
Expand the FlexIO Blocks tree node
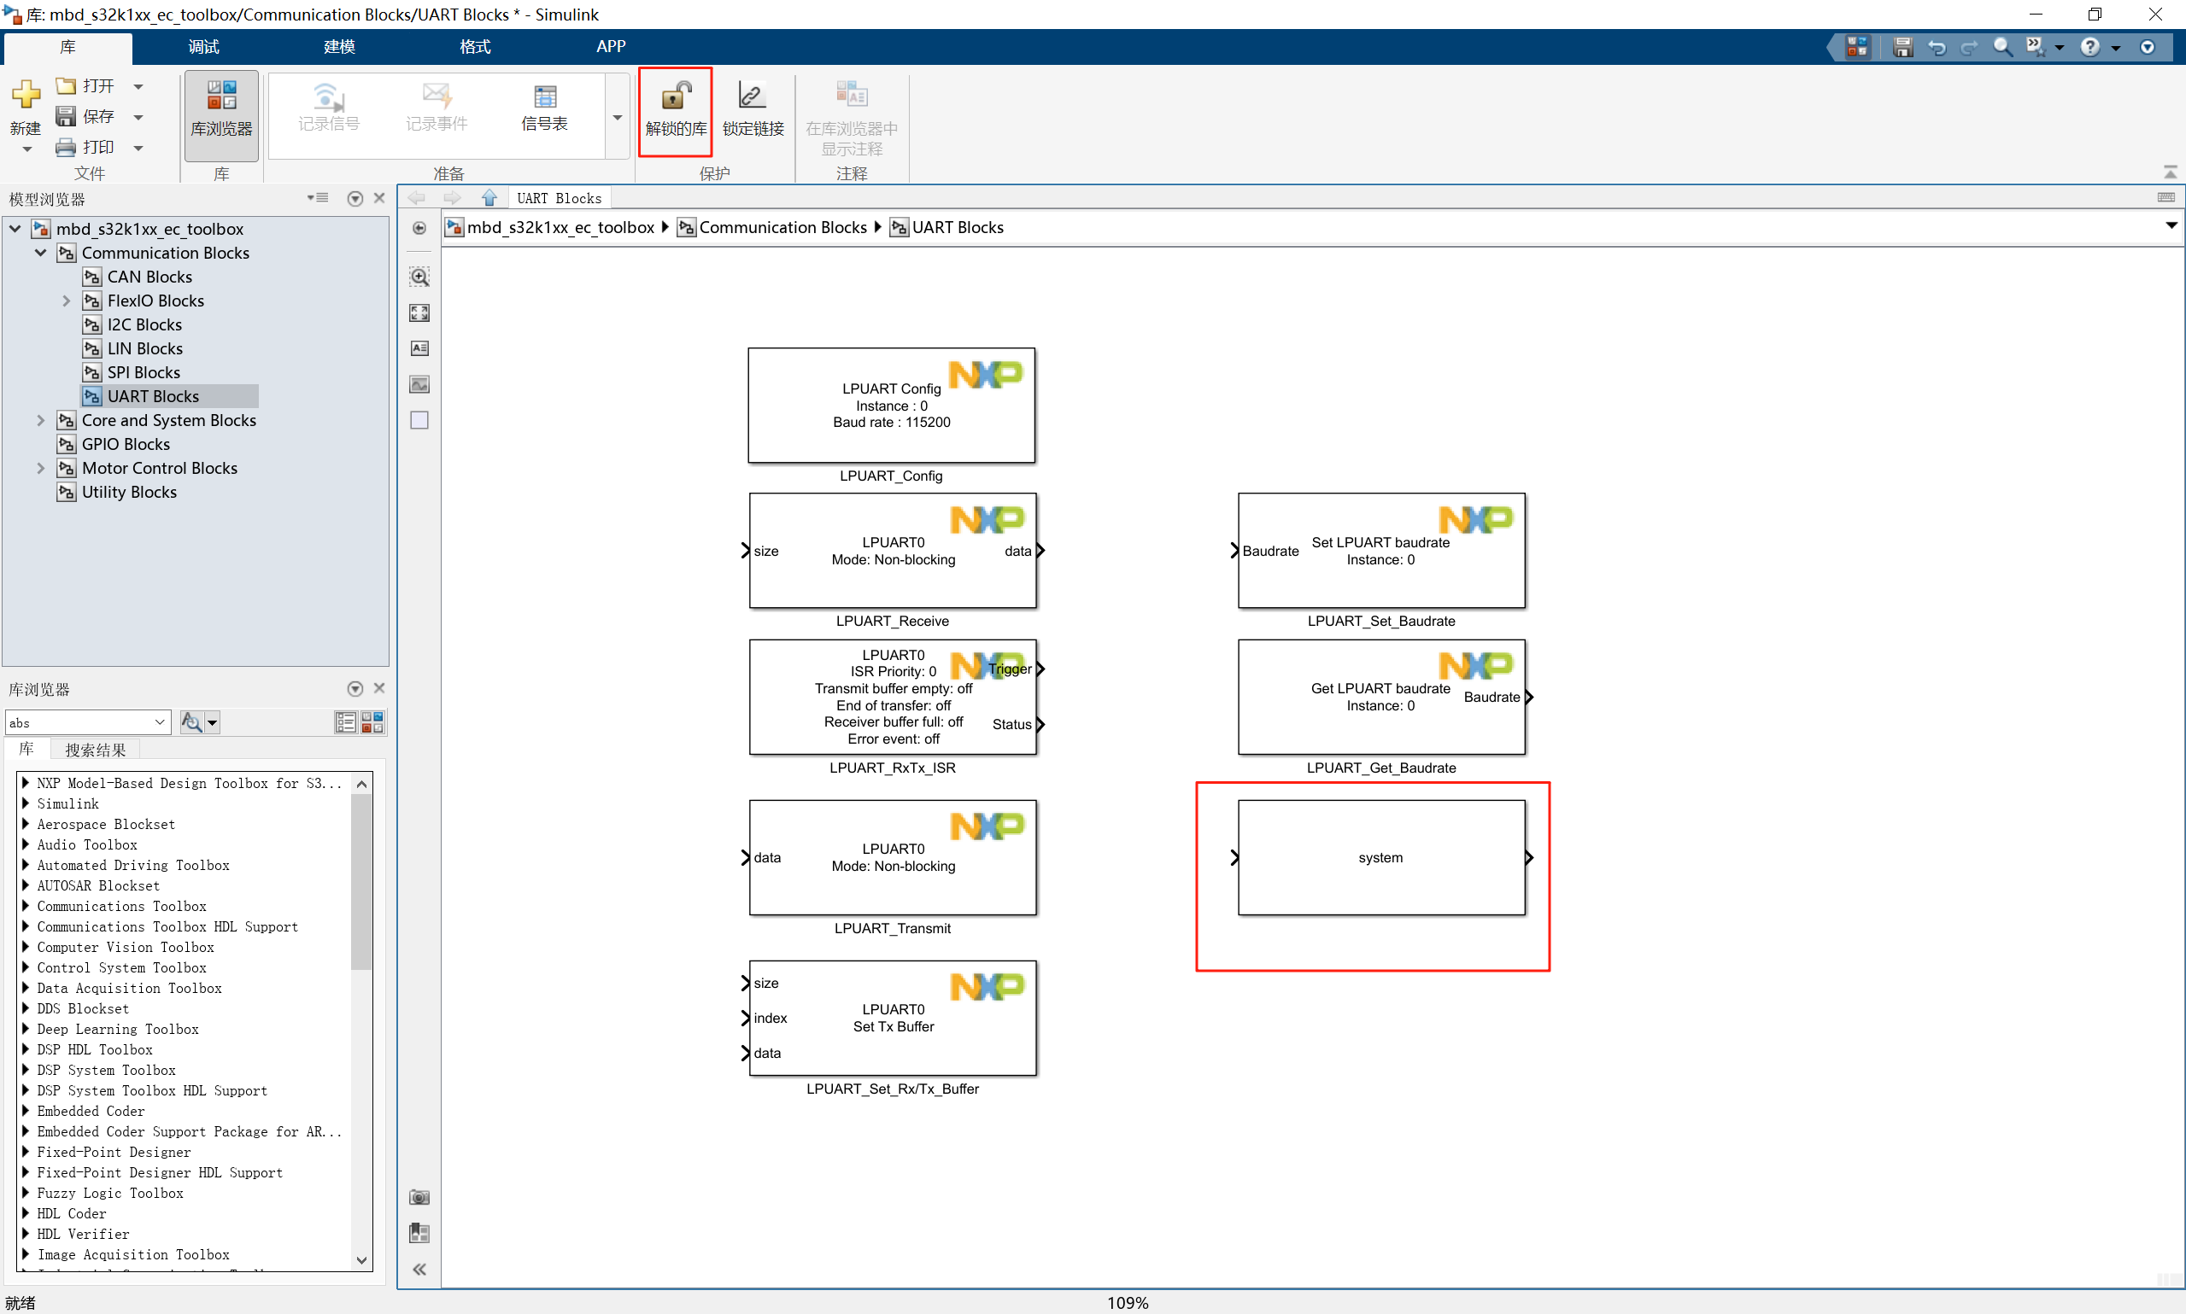[67, 301]
